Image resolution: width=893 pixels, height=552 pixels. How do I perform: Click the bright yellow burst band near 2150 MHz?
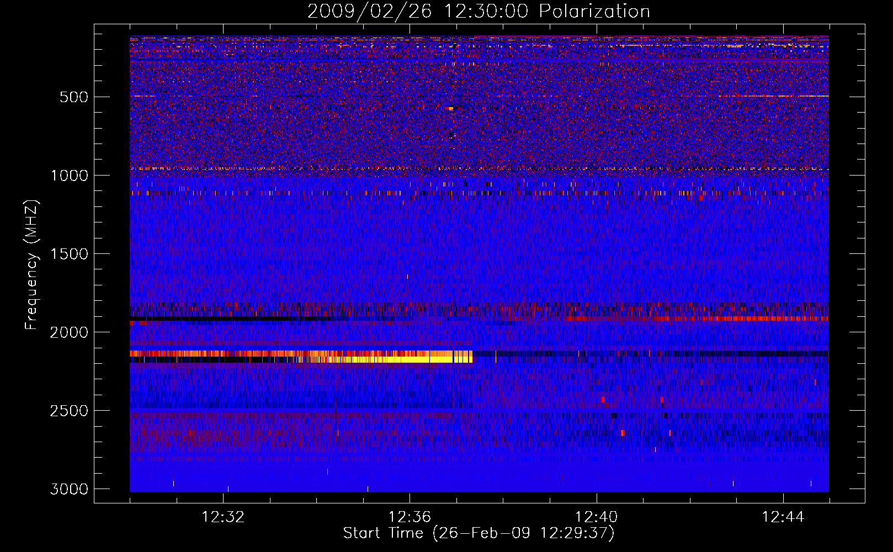(386, 359)
